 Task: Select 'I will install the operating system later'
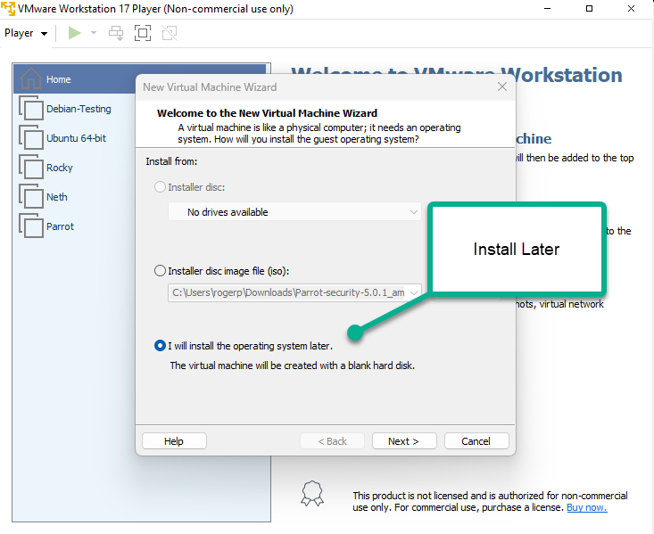pos(161,346)
